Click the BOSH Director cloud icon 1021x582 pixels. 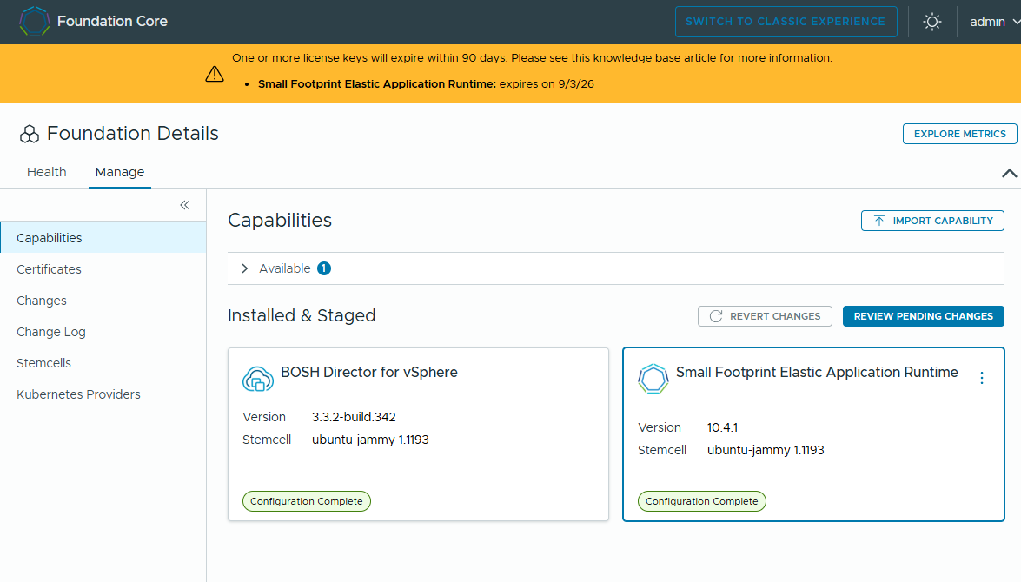click(x=258, y=379)
